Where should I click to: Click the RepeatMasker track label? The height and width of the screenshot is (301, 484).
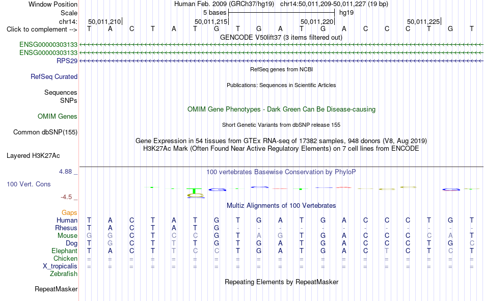56,289
